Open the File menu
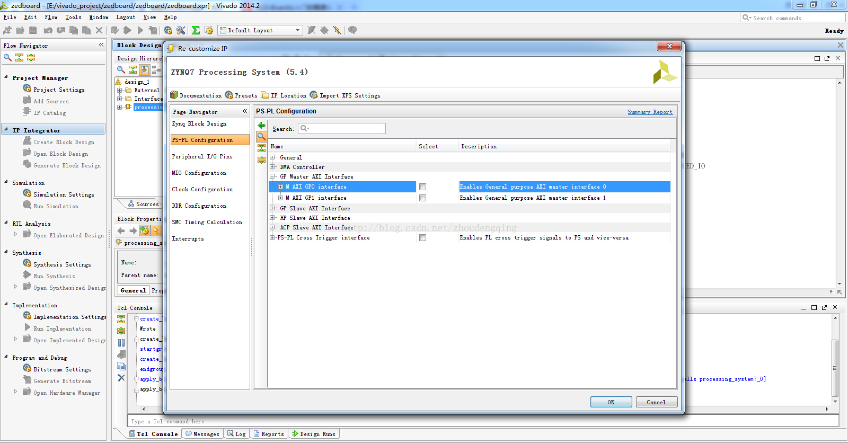 coord(10,17)
